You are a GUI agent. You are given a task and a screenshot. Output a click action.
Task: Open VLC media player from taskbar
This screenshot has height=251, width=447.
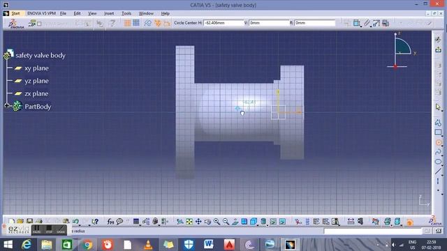pyautogui.click(x=148, y=245)
